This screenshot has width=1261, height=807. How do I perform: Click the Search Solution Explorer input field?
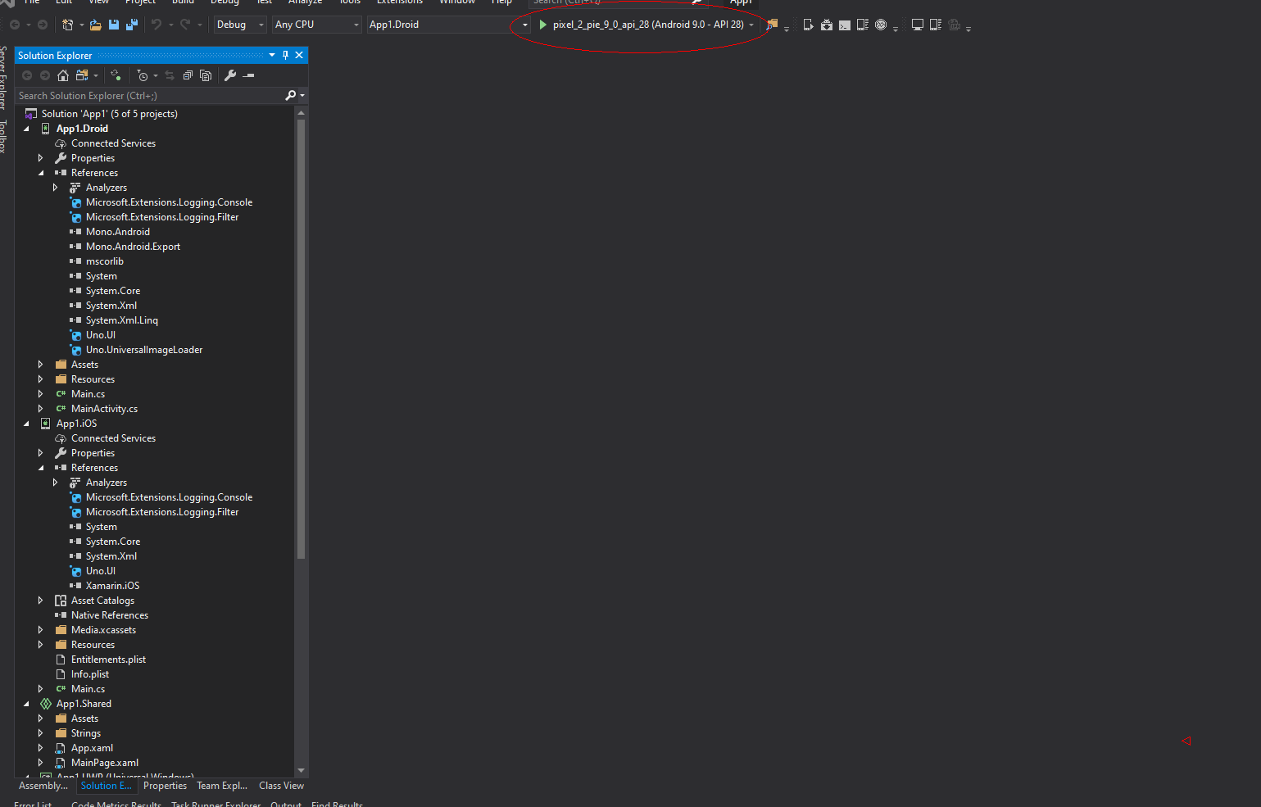147,96
